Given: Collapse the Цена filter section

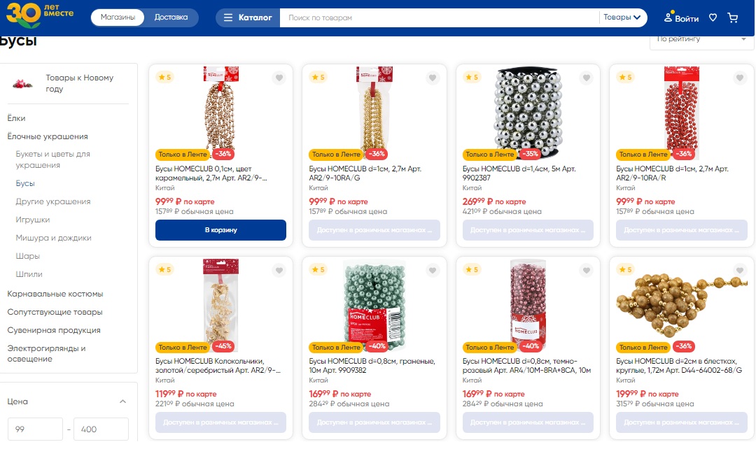Looking at the screenshot, I should [123, 401].
